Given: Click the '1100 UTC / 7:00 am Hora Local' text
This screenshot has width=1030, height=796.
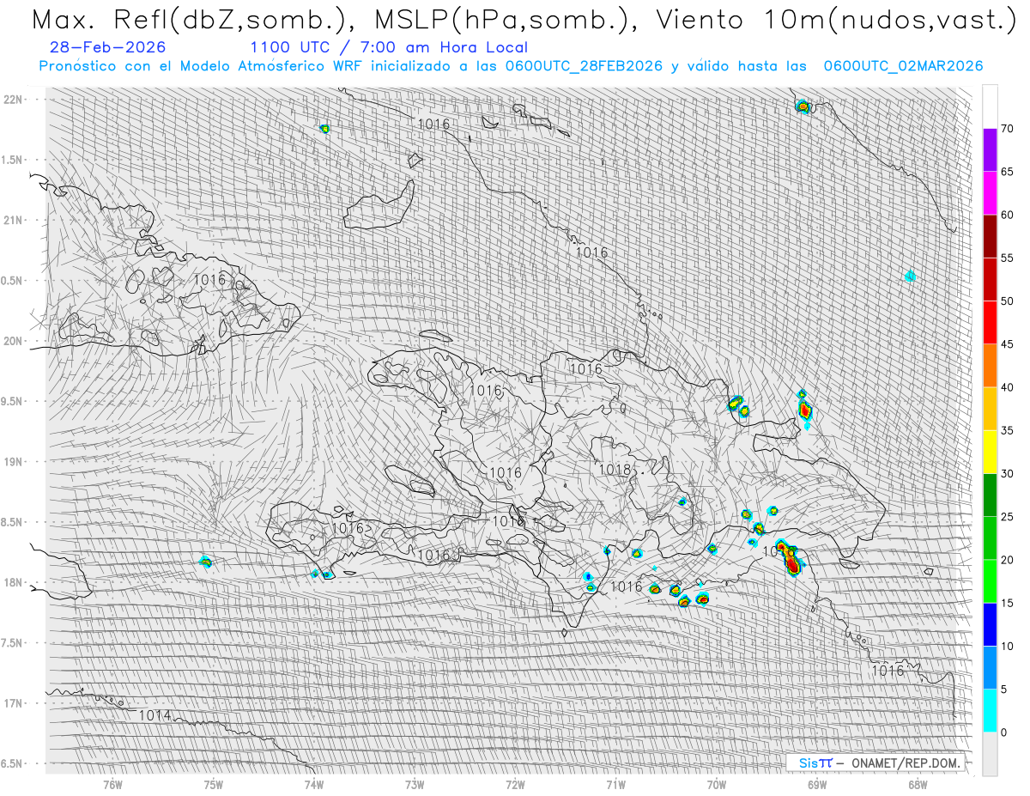Looking at the screenshot, I should tap(389, 47).
